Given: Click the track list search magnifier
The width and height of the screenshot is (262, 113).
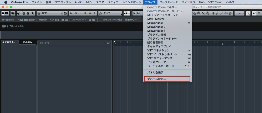Looking at the screenshot, I should point(108,43).
